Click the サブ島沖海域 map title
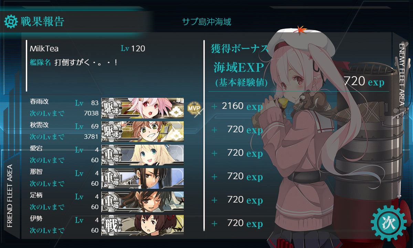The width and height of the screenshot is (413, 248). [206, 22]
